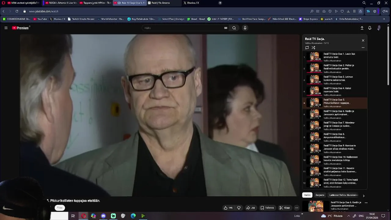Dislike the video
391x220 pixels.
[239, 208]
